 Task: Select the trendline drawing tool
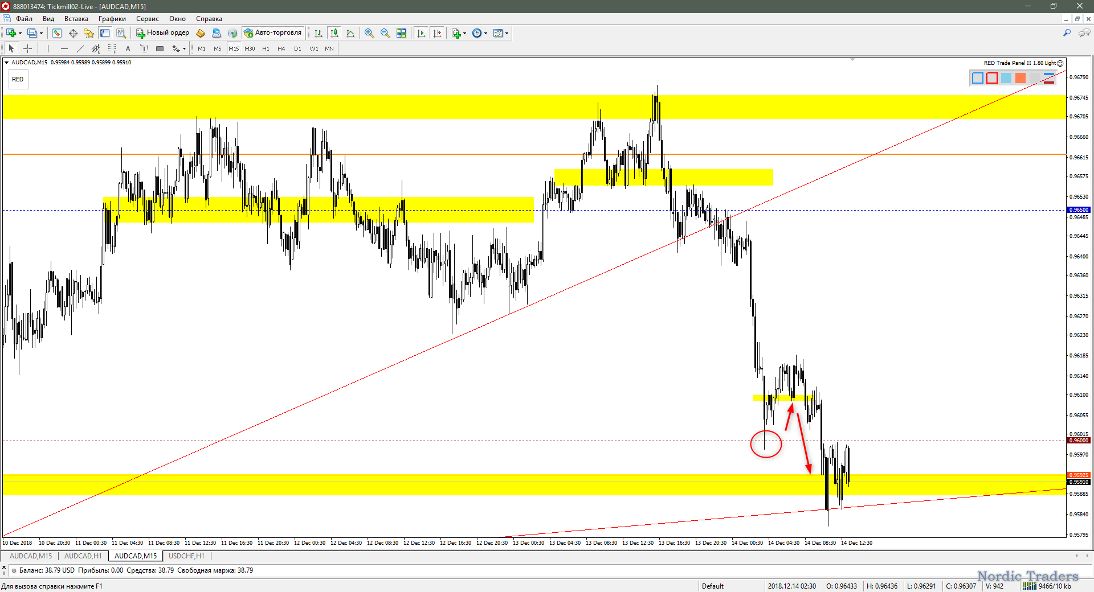[x=80, y=48]
